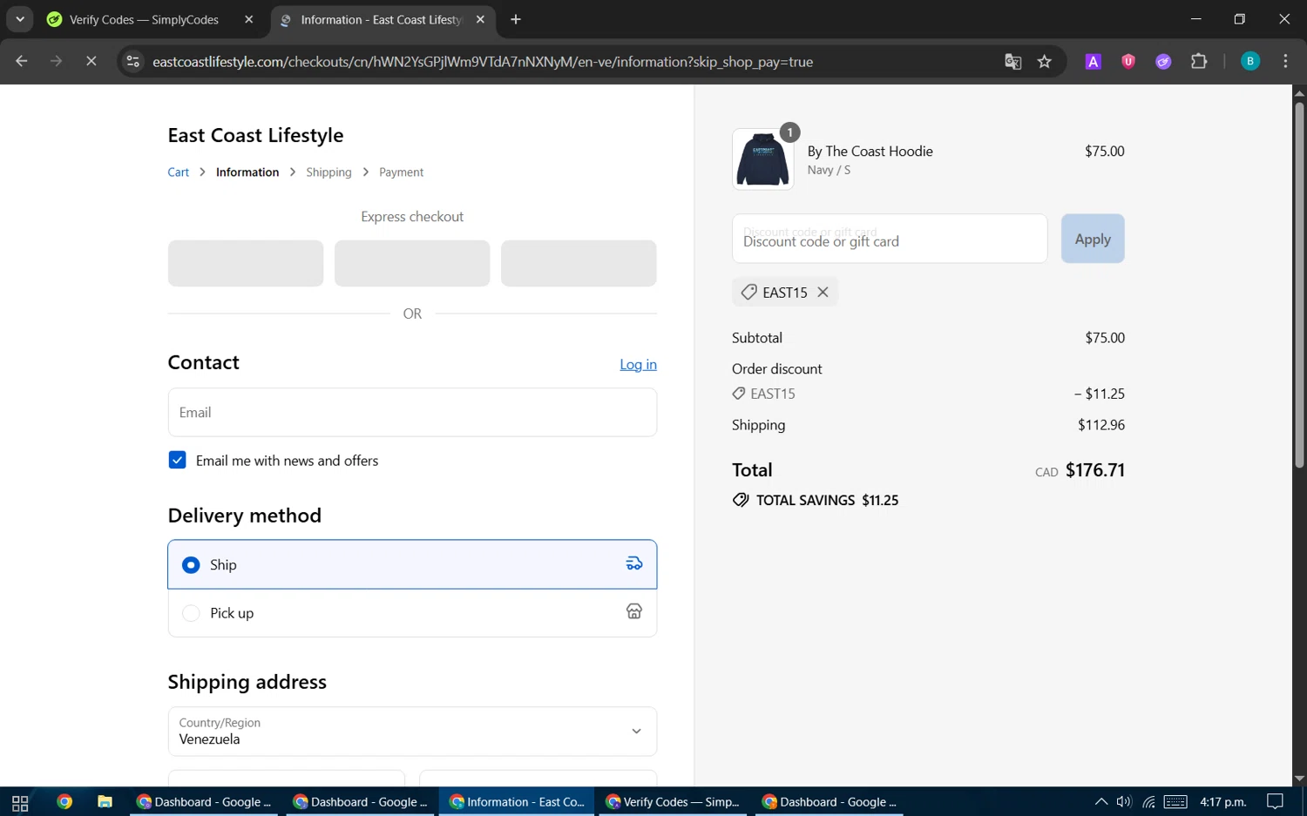Select Information - East Coast Lifestyle tab
This screenshot has height=816, width=1307.
pyautogui.click(x=383, y=19)
